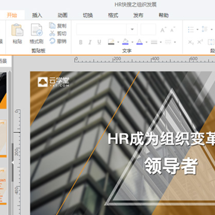The width and height of the screenshot is (215, 215).
Task: Click the subscript X₂ icon
Action: click(191, 42)
